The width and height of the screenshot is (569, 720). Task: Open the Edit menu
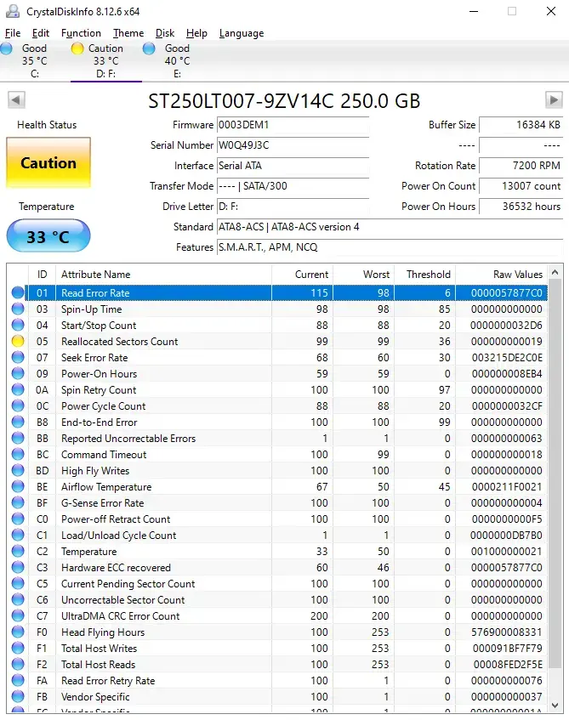(41, 33)
